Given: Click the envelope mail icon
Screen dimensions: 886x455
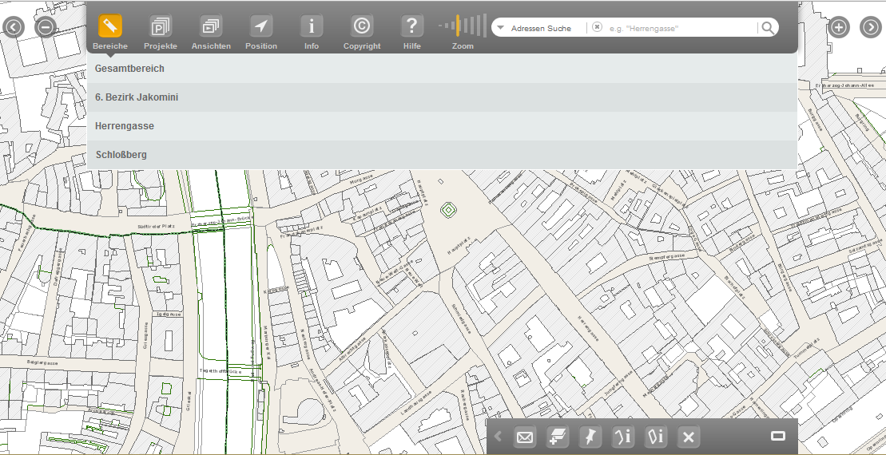Looking at the screenshot, I should [525, 437].
